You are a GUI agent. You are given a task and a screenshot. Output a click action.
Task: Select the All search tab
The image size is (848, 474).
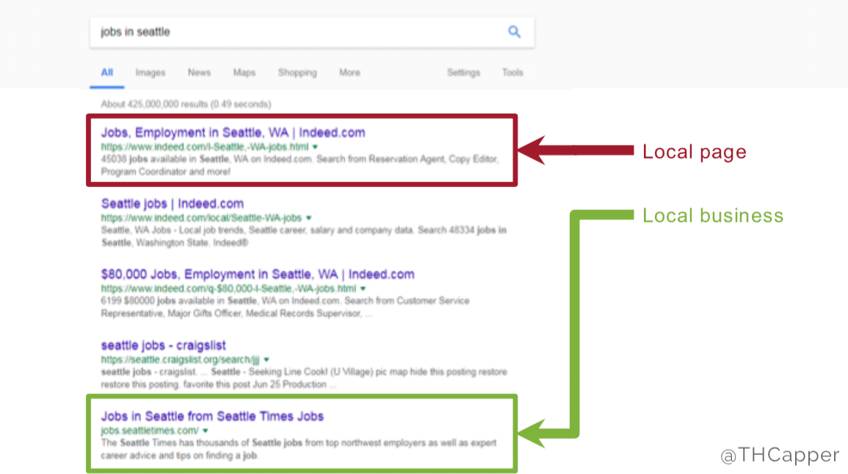point(107,73)
